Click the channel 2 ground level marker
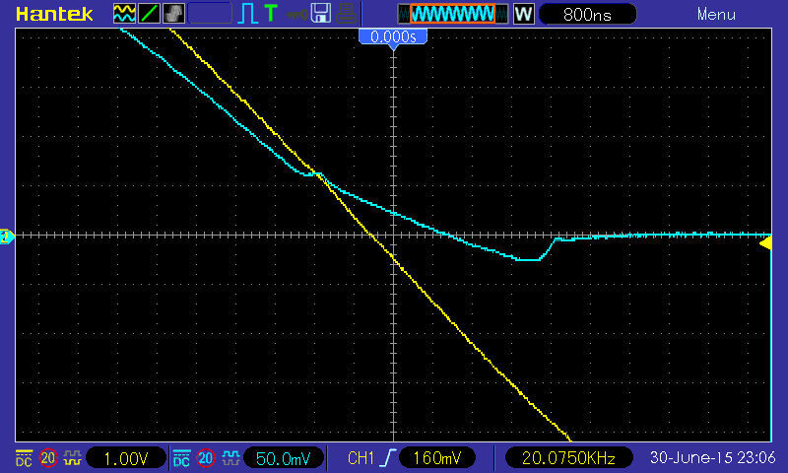The image size is (788, 473). [x=7, y=236]
